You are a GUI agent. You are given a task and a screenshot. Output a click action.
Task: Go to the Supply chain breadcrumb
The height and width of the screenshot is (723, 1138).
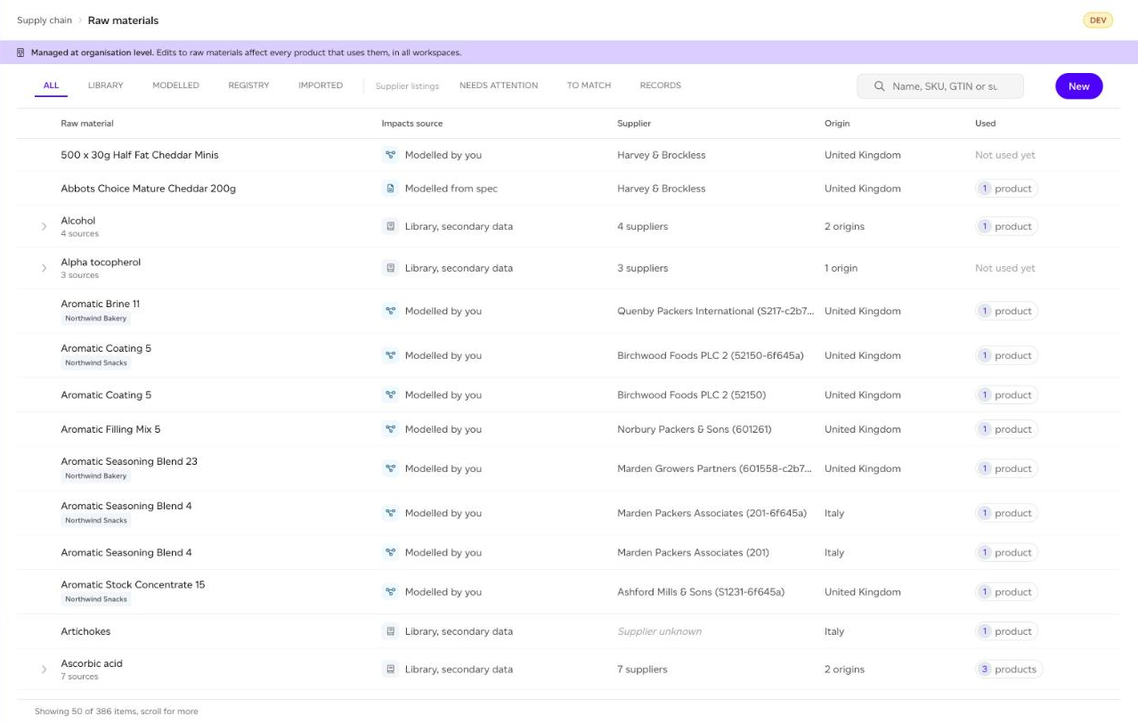point(45,20)
